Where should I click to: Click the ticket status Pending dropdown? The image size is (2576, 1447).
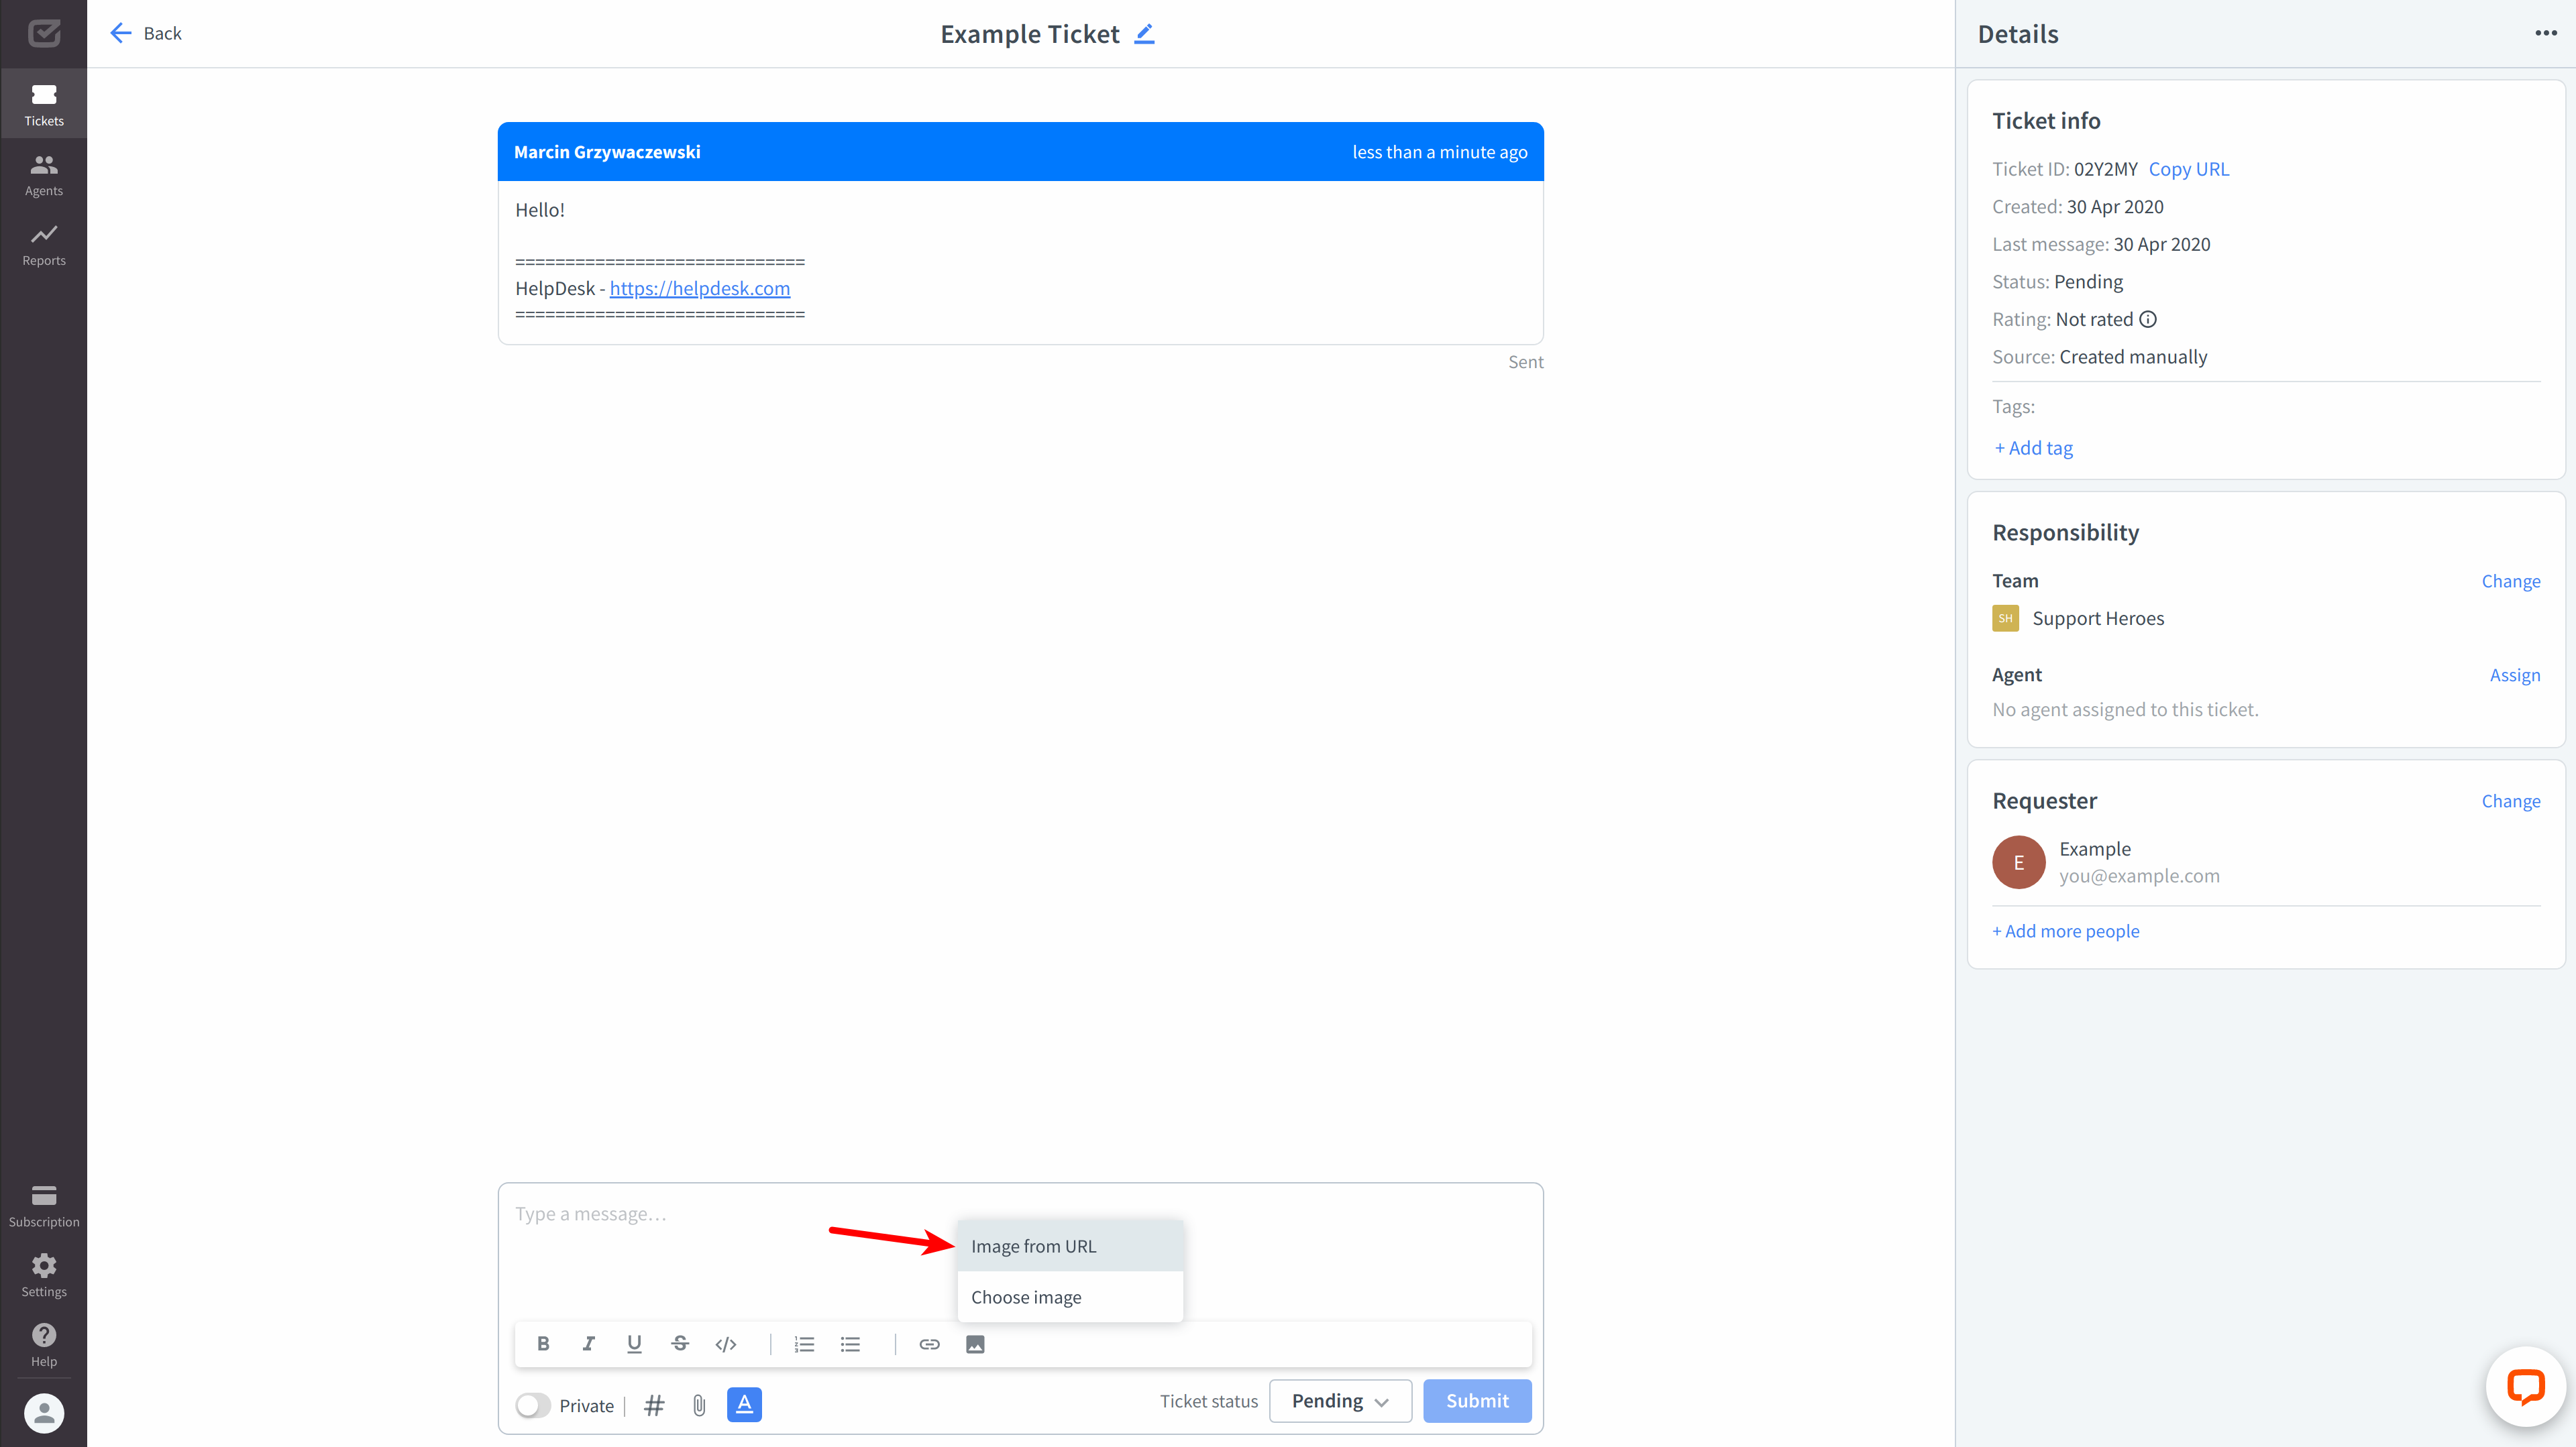pos(1338,1399)
